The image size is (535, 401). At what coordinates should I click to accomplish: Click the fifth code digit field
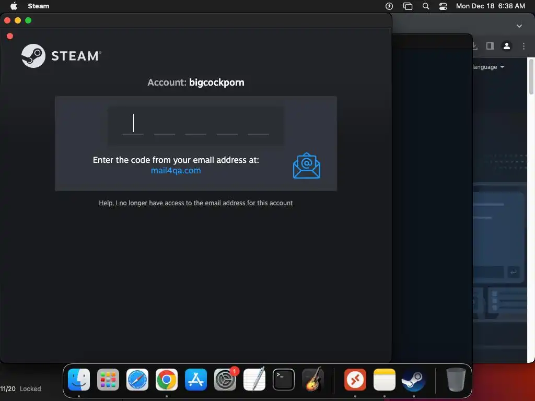pyautogui.click(x=258, y=124)
